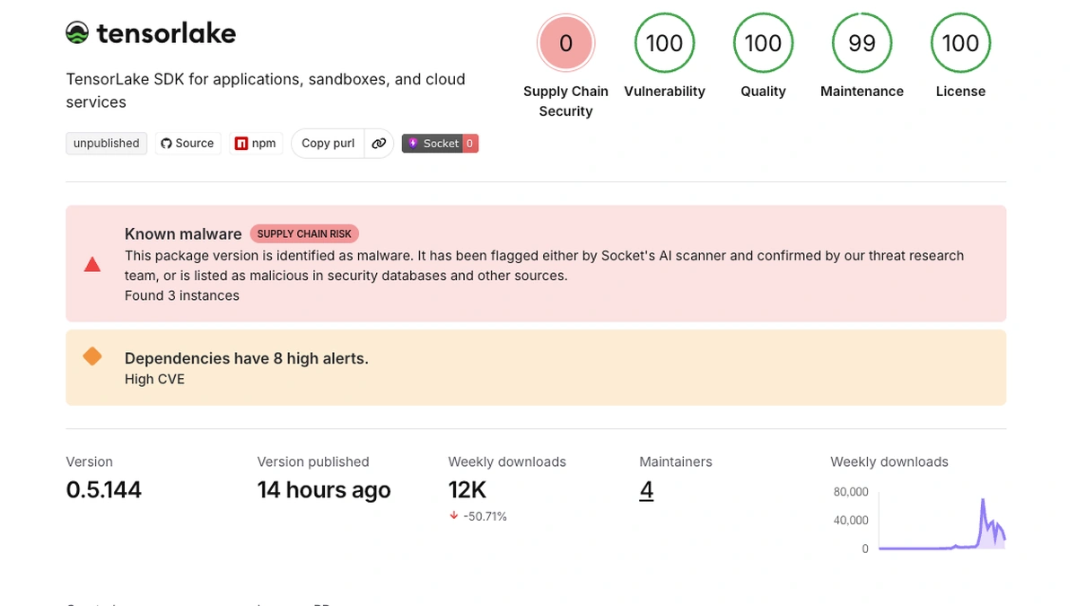Select the License score 100 circle
This screenshot has width=1077, height=606.
(x=960, y=43)
